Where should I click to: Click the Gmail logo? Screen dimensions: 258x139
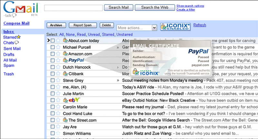[21, 8]
